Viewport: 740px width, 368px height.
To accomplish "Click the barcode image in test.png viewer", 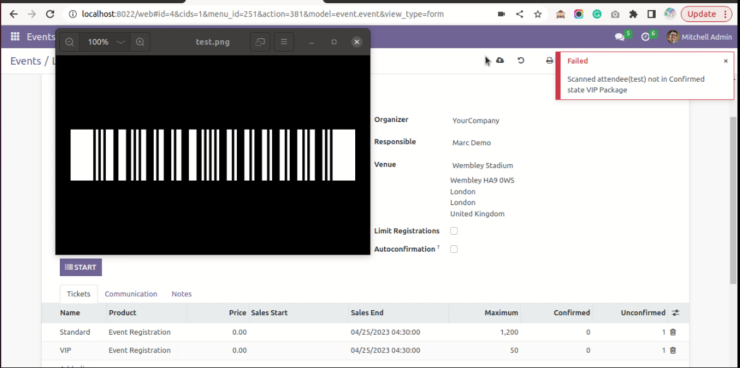I will click(212, 155).
